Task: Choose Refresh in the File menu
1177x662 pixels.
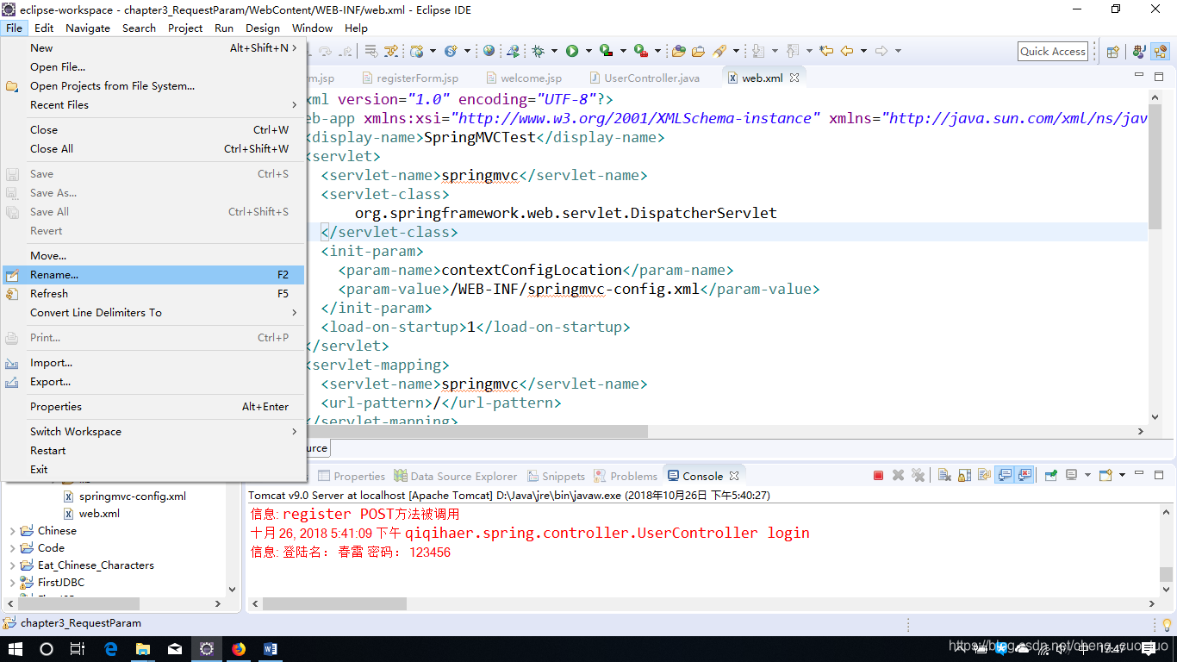Action: pos(153,294)
